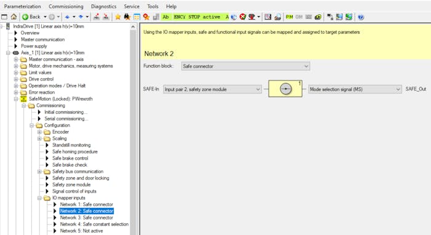
Task: Click the globe icon after status field
Action: click(x=234, y=17)
